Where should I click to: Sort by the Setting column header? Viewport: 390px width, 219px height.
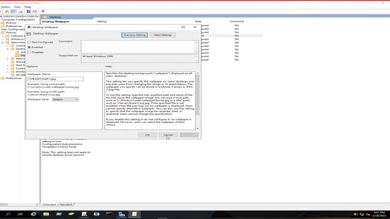coord(102,21)
